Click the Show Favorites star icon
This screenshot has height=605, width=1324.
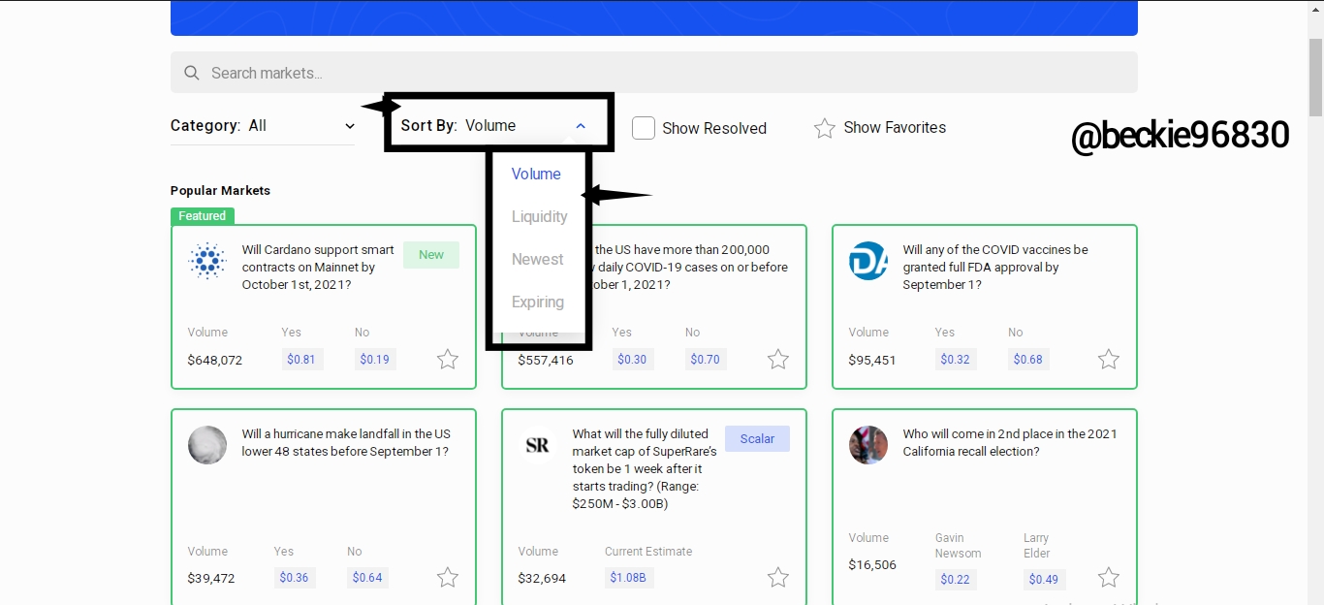click(825, 128)
